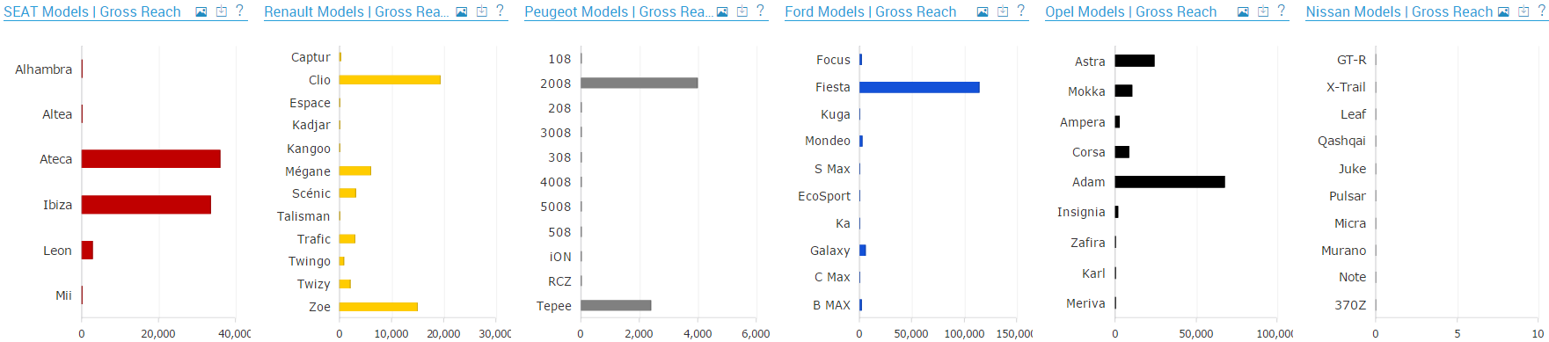Export SEAT Models chart data
Image resolution: width=1549 pixels, height=342 pixels.
click(222, 11)
